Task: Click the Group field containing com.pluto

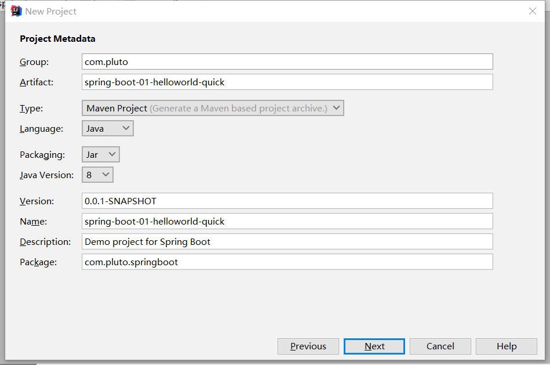Action: (287, 62)
